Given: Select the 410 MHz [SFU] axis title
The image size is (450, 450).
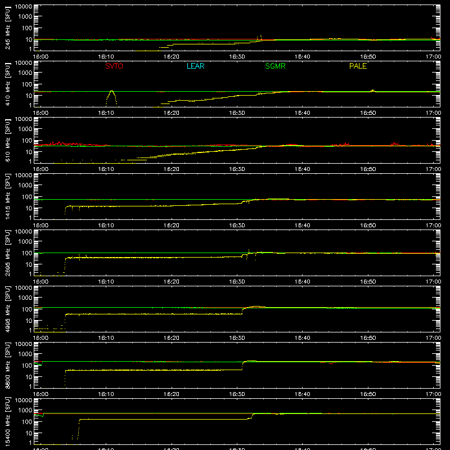Looking at the screenshot, I should [7, 84].
